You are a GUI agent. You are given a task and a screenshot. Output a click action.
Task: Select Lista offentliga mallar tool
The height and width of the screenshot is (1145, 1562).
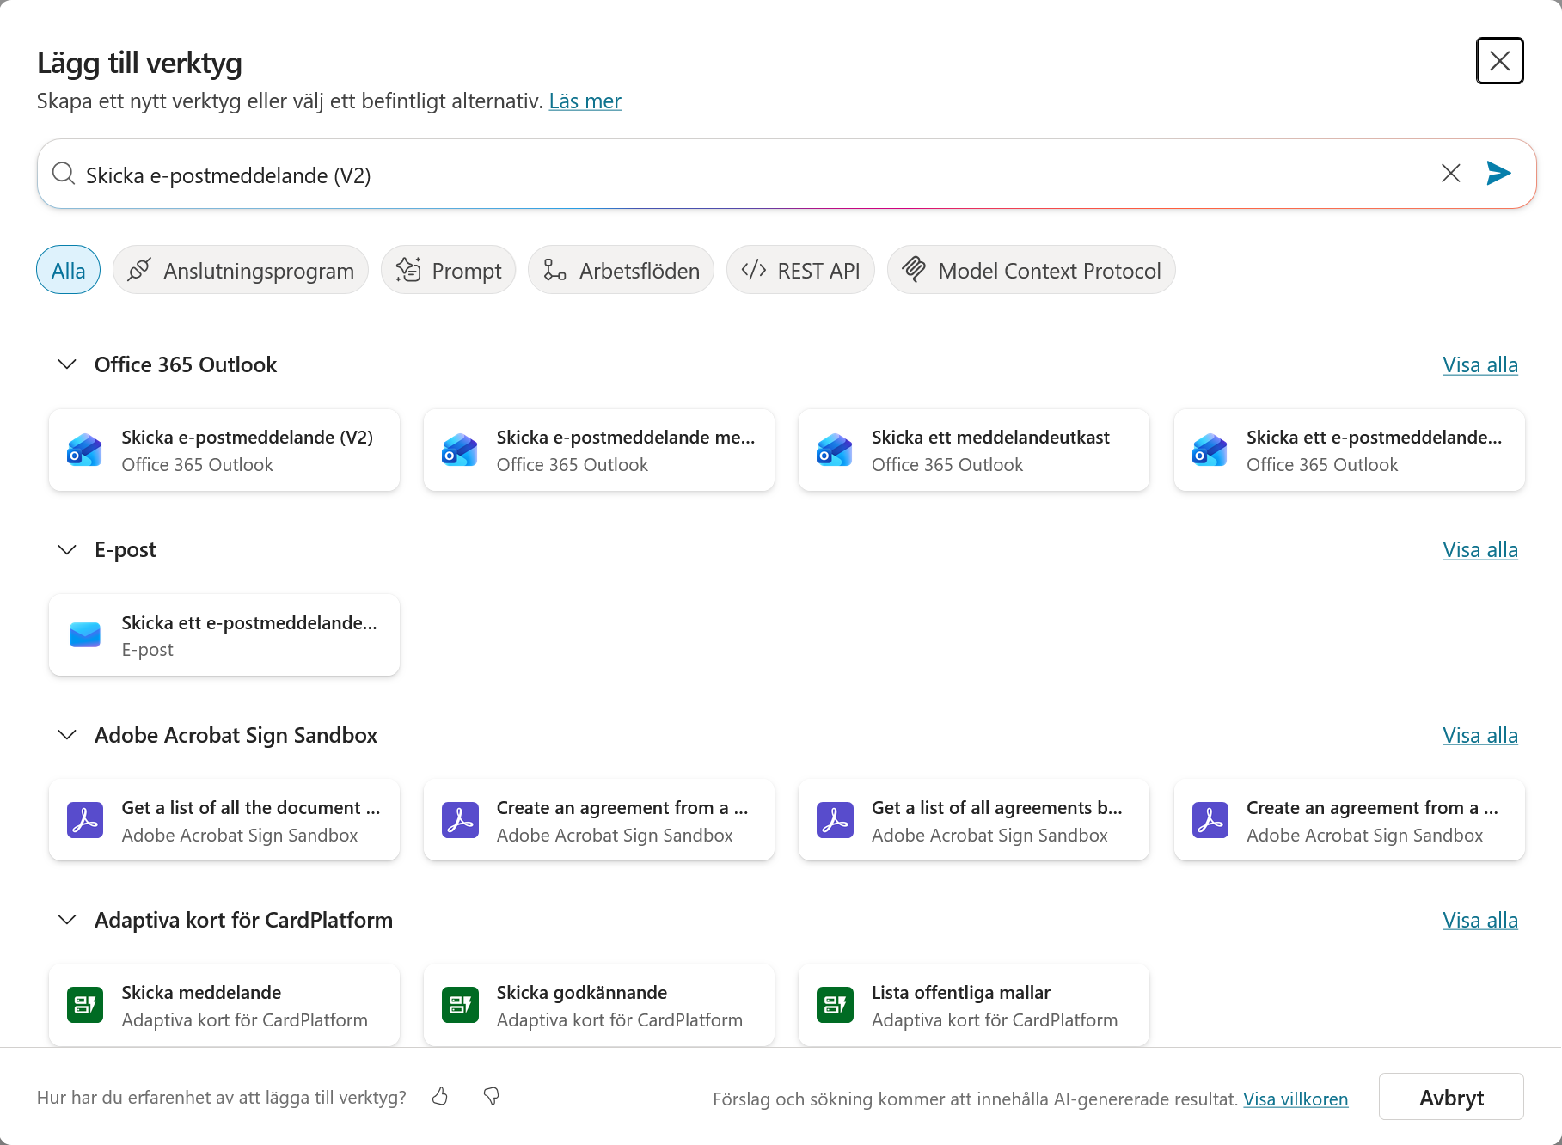click(974, 1005)
